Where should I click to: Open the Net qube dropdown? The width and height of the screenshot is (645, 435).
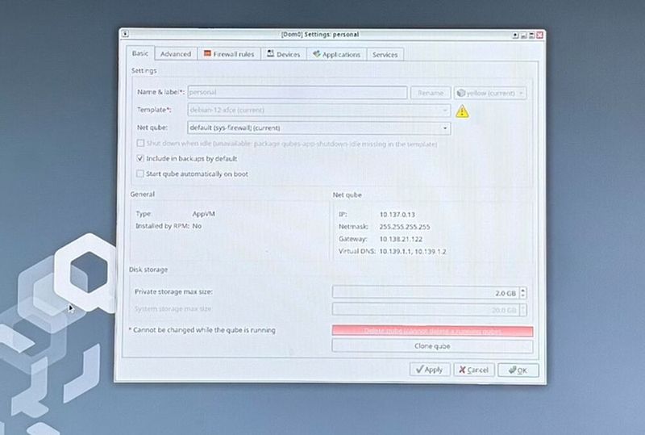pyautogui.click(x=318, y=128)
